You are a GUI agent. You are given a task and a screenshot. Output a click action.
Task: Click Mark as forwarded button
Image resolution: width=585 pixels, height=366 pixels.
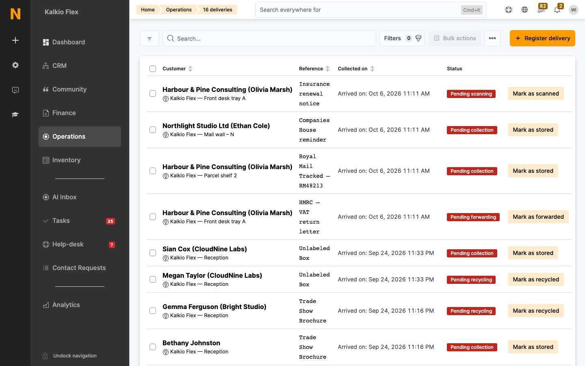point(538,217)
